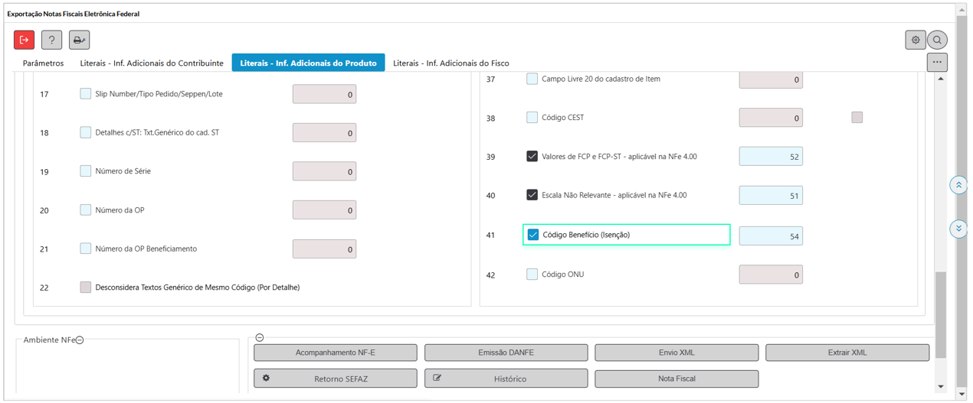
Task: Select Literais - Inf. Adicionais do Produto tab
Action: point(308,63)
